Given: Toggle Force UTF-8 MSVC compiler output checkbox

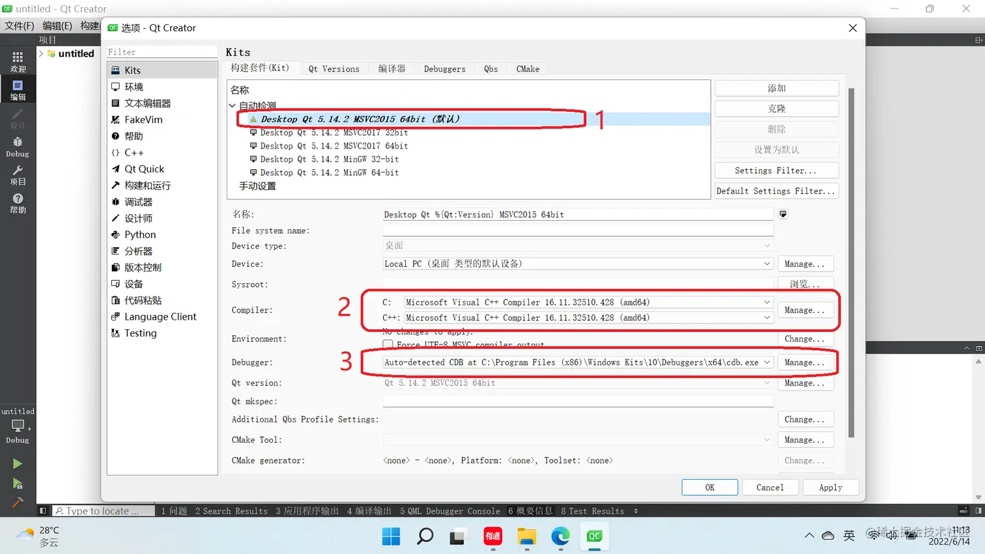Looking at the screenshot, I should (x=388, y=344).
